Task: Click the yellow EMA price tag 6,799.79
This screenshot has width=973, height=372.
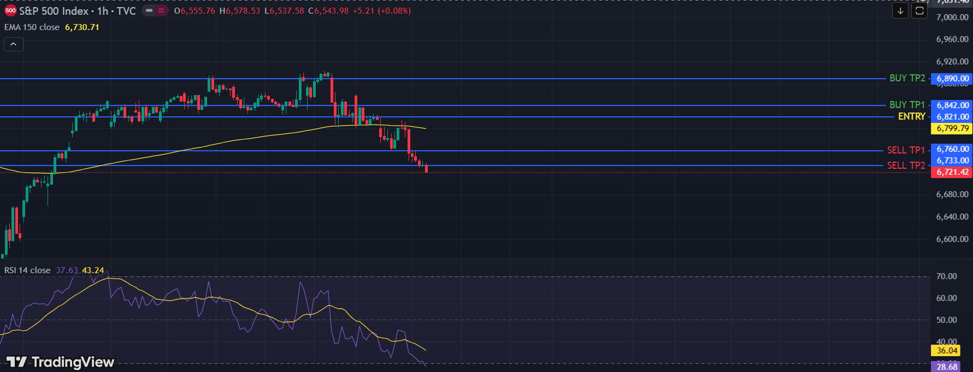Action: (952, 128)
